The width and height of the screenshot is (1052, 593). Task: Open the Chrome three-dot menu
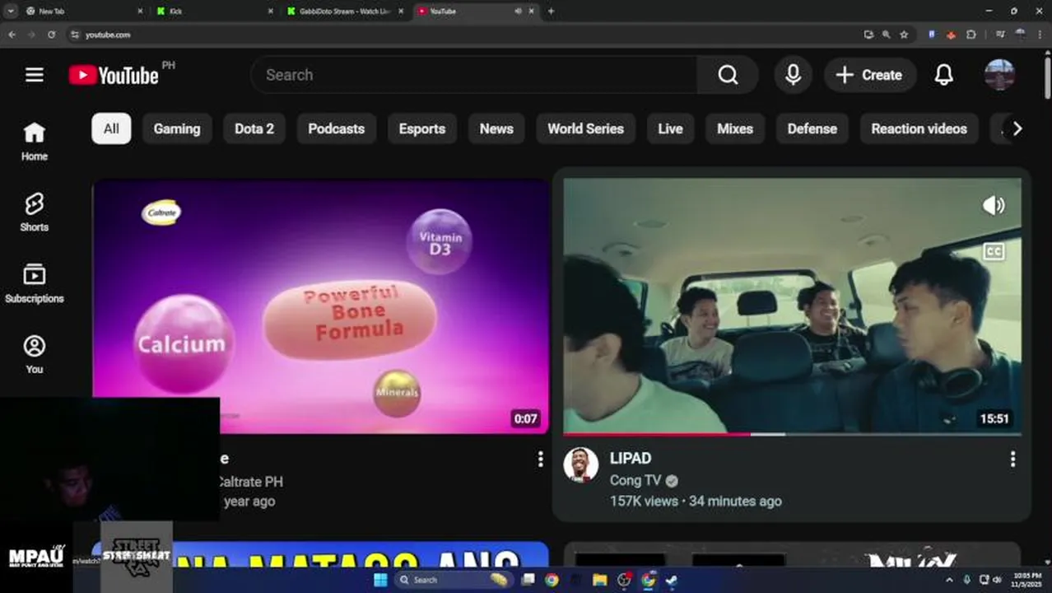1040,35
